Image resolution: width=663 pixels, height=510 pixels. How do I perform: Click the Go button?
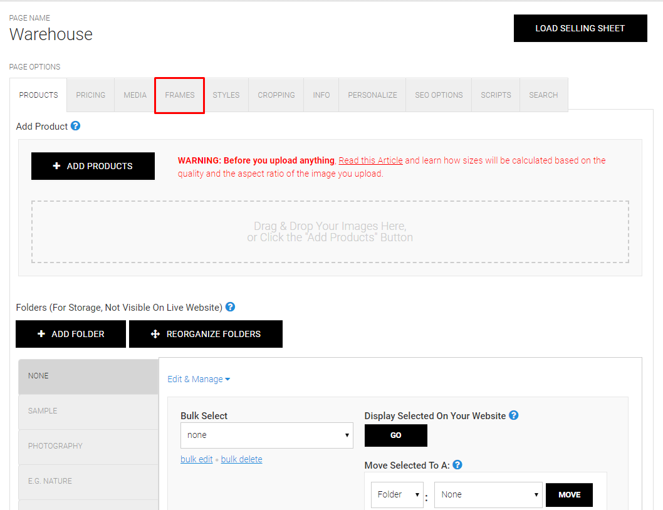click(x=396, y=435)
